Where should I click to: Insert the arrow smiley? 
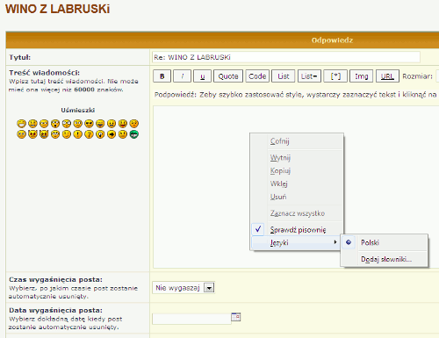pos(112,134)
